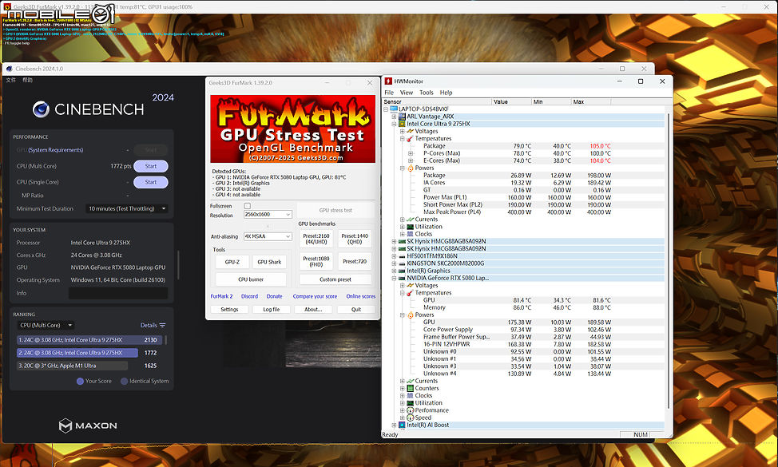Start the CPU (Single Core) test

151,182
